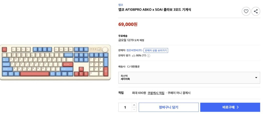Image resolution: width=263 pixels, height=114 pixels.
Task: Add product to wishlist with heart icon
Action: click(x=246, y=11)
